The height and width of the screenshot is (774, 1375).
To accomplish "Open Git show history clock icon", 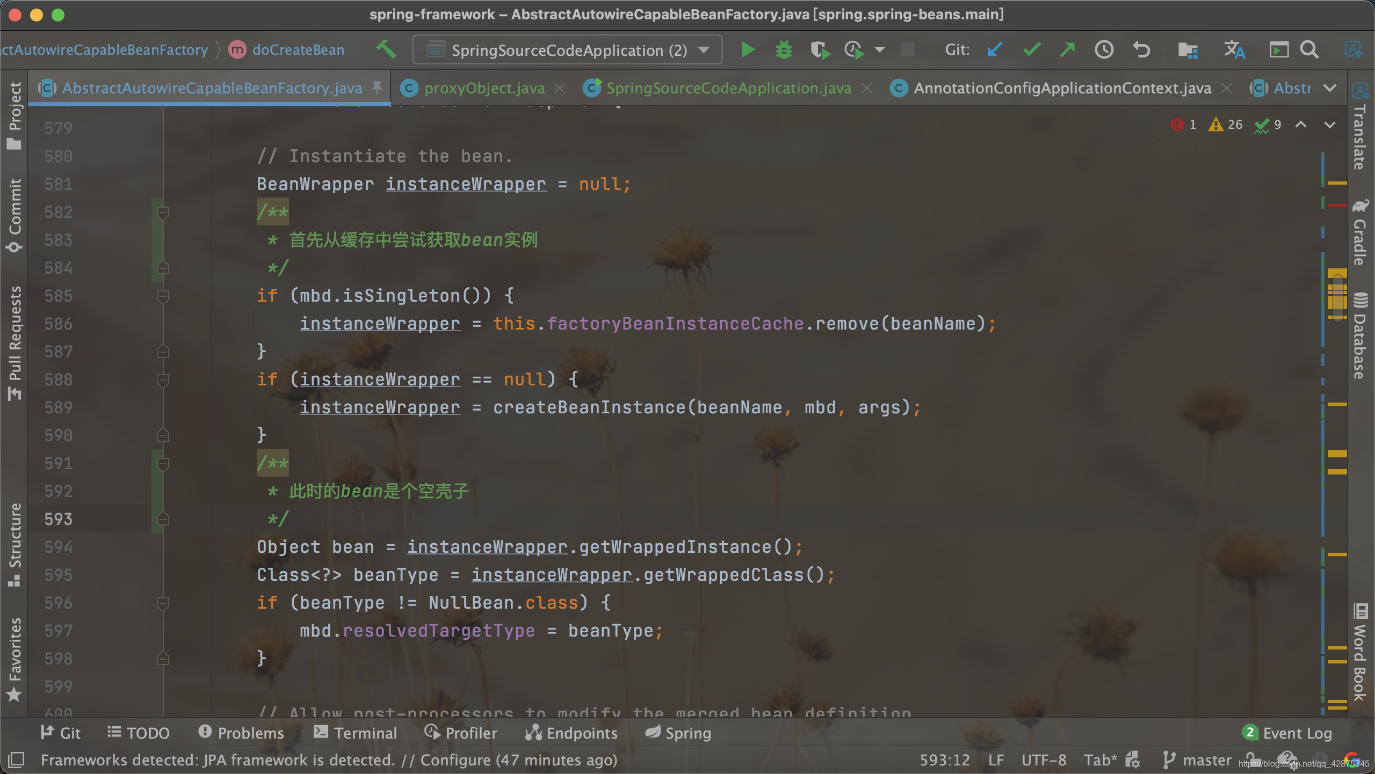I will pyautogui.click(x=1104, y=50).
